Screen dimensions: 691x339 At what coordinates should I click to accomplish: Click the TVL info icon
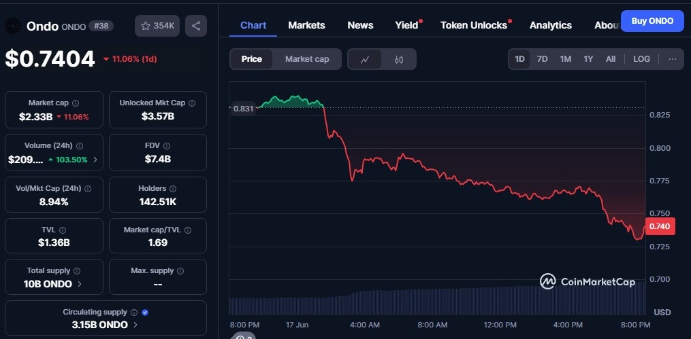(x=63, y=230)
